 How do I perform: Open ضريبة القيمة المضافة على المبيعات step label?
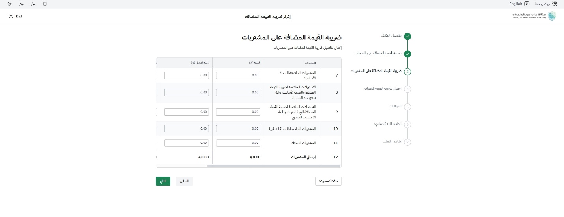click(x=377, y=53)
